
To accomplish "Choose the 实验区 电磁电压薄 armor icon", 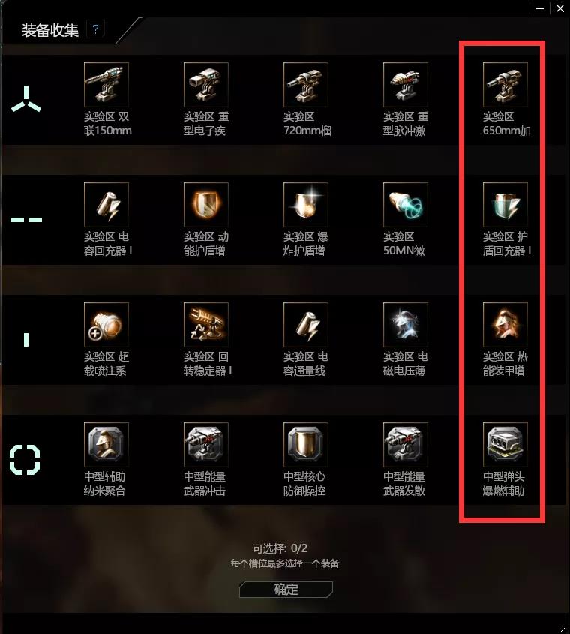I will pos(406,325).
